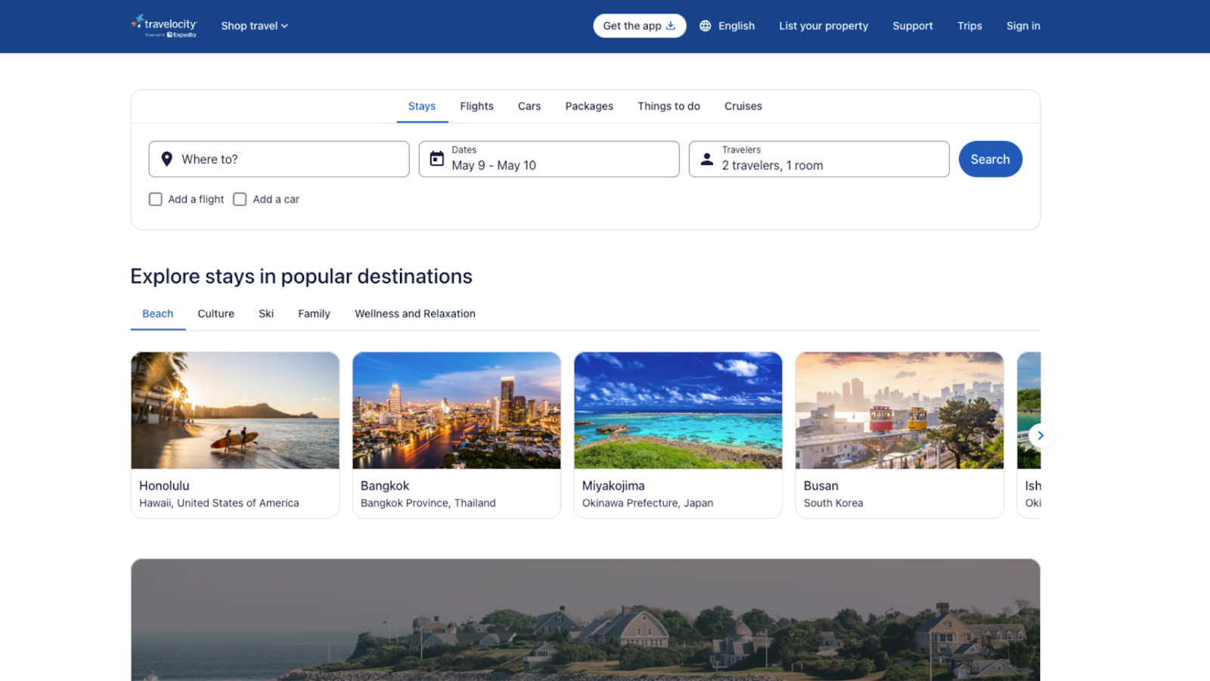Click Sign in
This screenshot has height=681, width=1210.
(x=1023, y=26)
